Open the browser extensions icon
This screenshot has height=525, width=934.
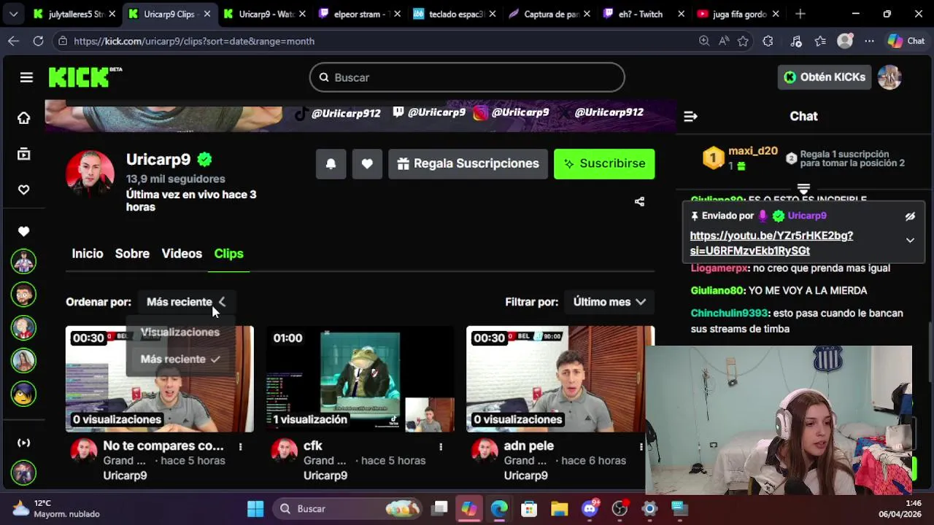pyautogui.click(x=768, y=42)
